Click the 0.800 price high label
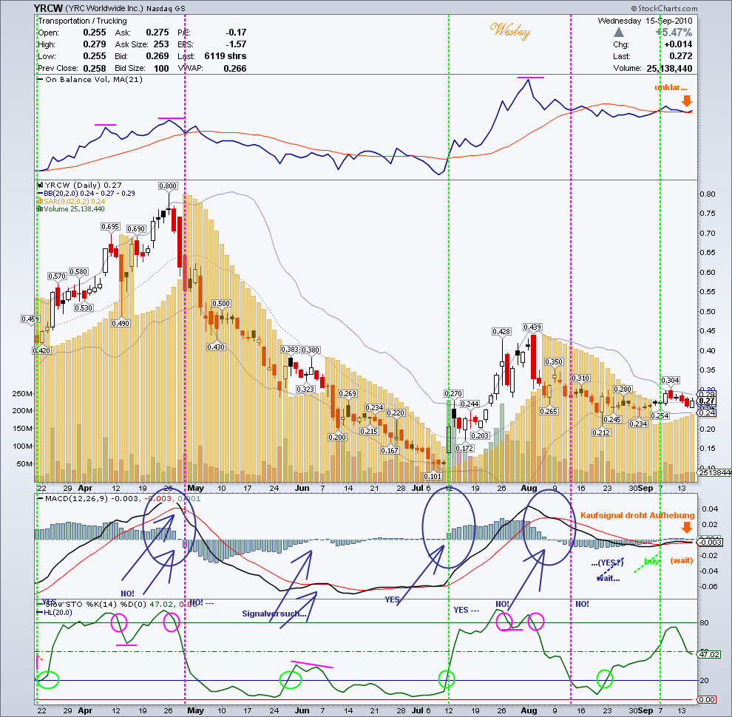Screen dimensions: 732x717 pos(168,186)
